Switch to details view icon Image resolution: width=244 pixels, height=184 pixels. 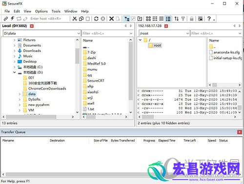pos(168,18)
